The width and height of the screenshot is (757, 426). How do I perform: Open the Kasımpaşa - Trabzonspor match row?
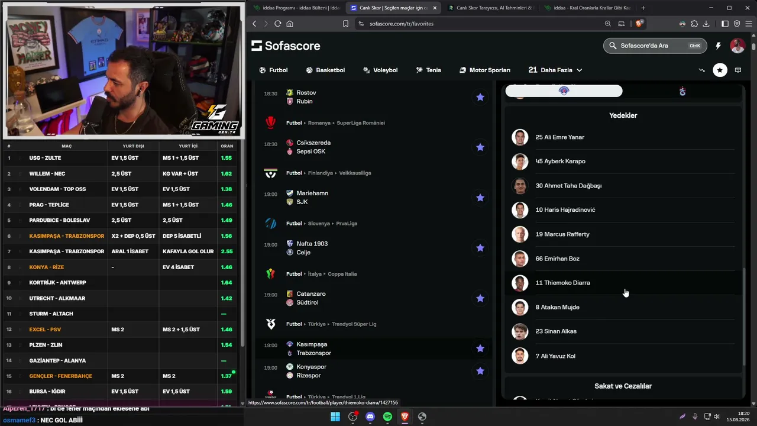tap(374, 348)
